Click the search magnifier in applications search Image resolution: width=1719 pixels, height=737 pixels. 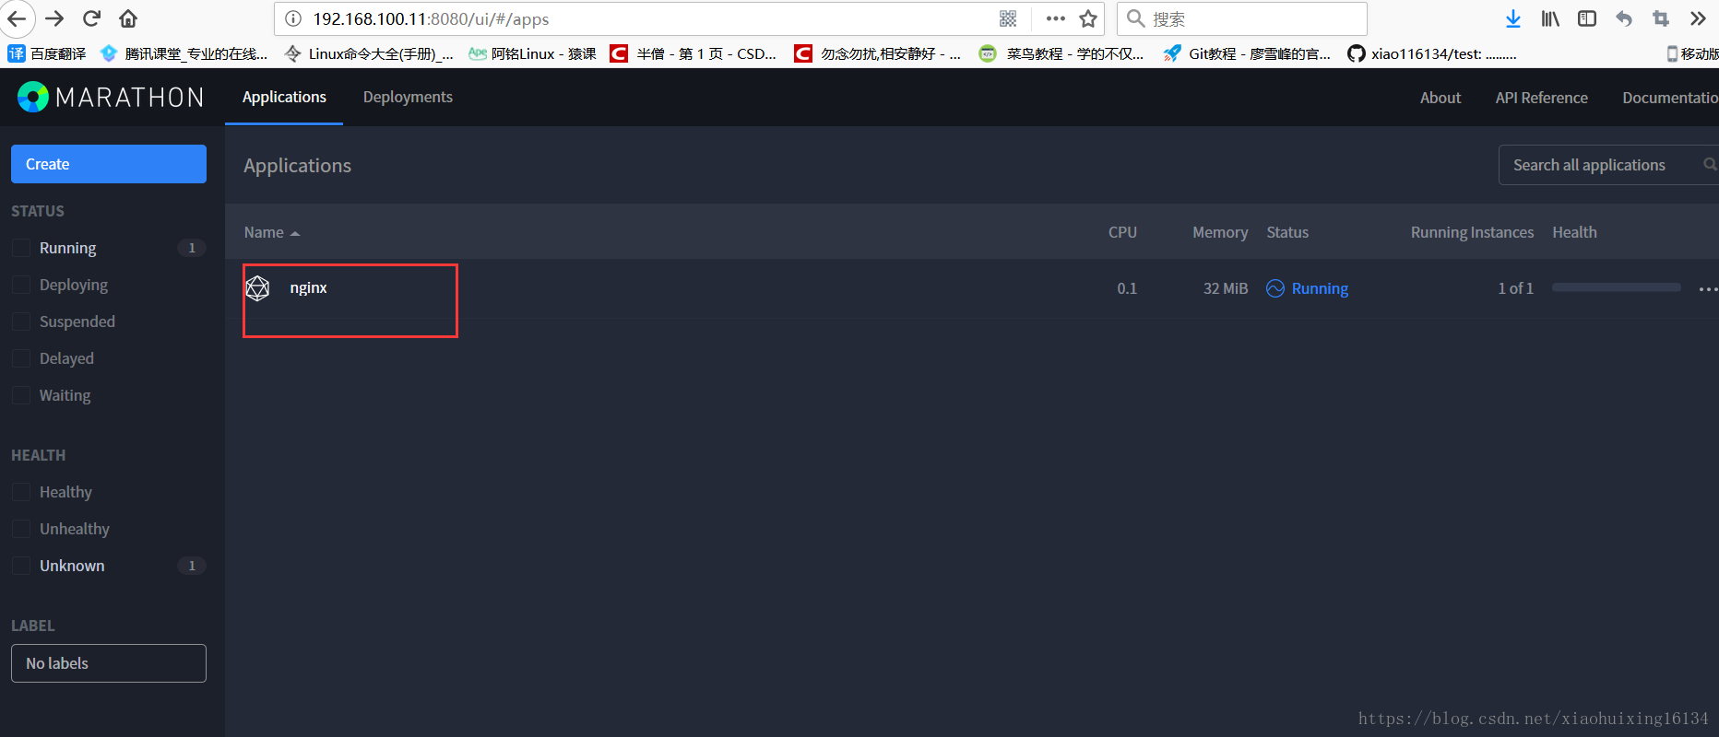1710,164
